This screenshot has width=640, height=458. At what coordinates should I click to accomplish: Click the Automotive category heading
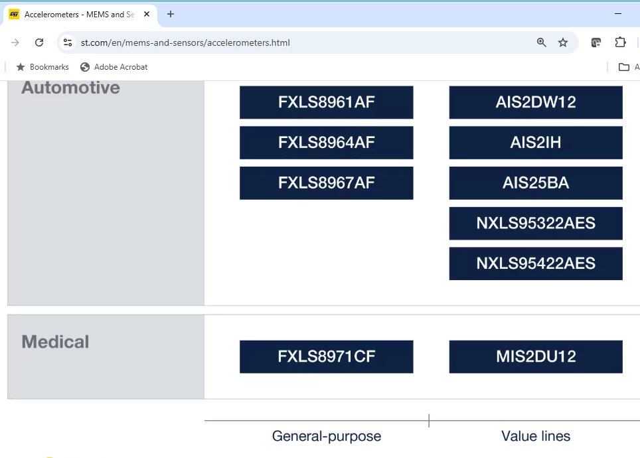[x=70, y=88]
